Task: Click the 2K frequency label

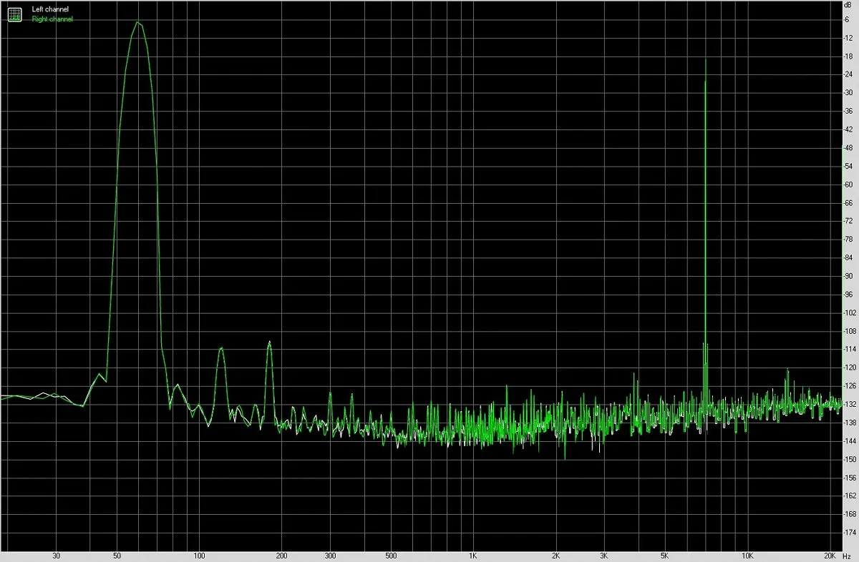Action: (555, 556)
